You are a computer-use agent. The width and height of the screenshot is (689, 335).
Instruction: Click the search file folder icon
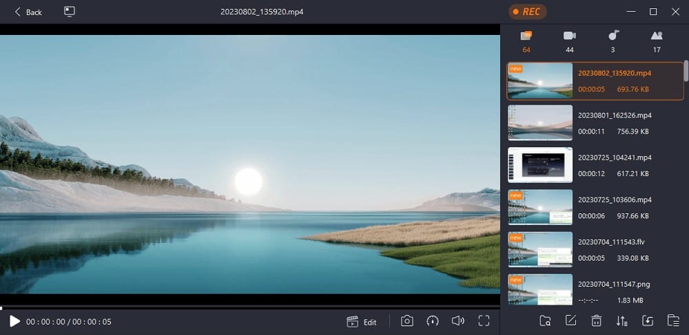[x=545, y=321]
